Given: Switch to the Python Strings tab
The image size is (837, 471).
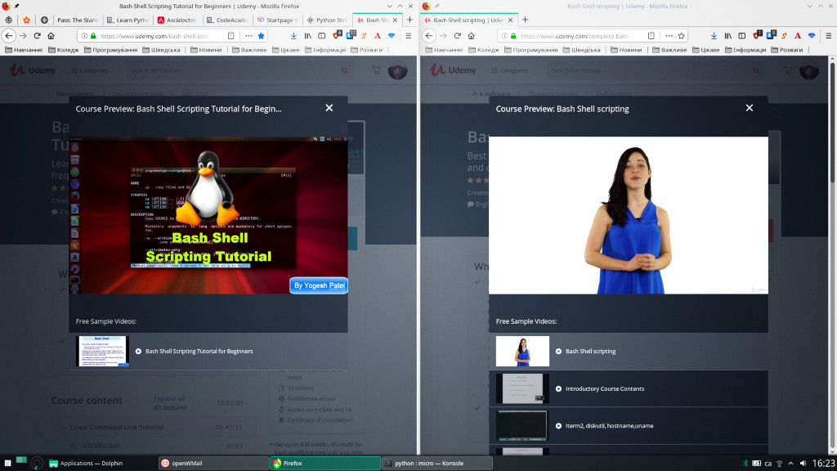Looking at the screenshot, I should point(328,20).
